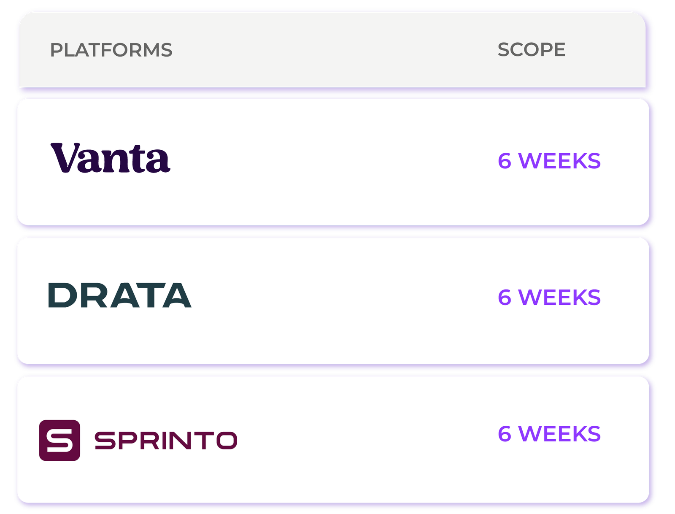Click the table header bar

tap(332, 50)
